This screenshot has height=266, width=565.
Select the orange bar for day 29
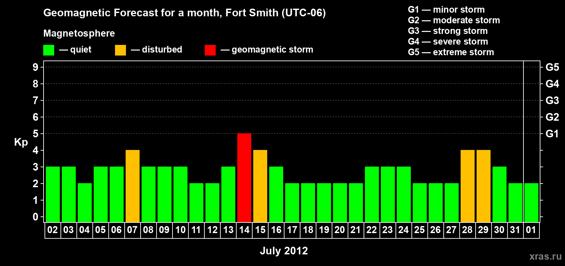pyautogui.click(x=484, y=186)
